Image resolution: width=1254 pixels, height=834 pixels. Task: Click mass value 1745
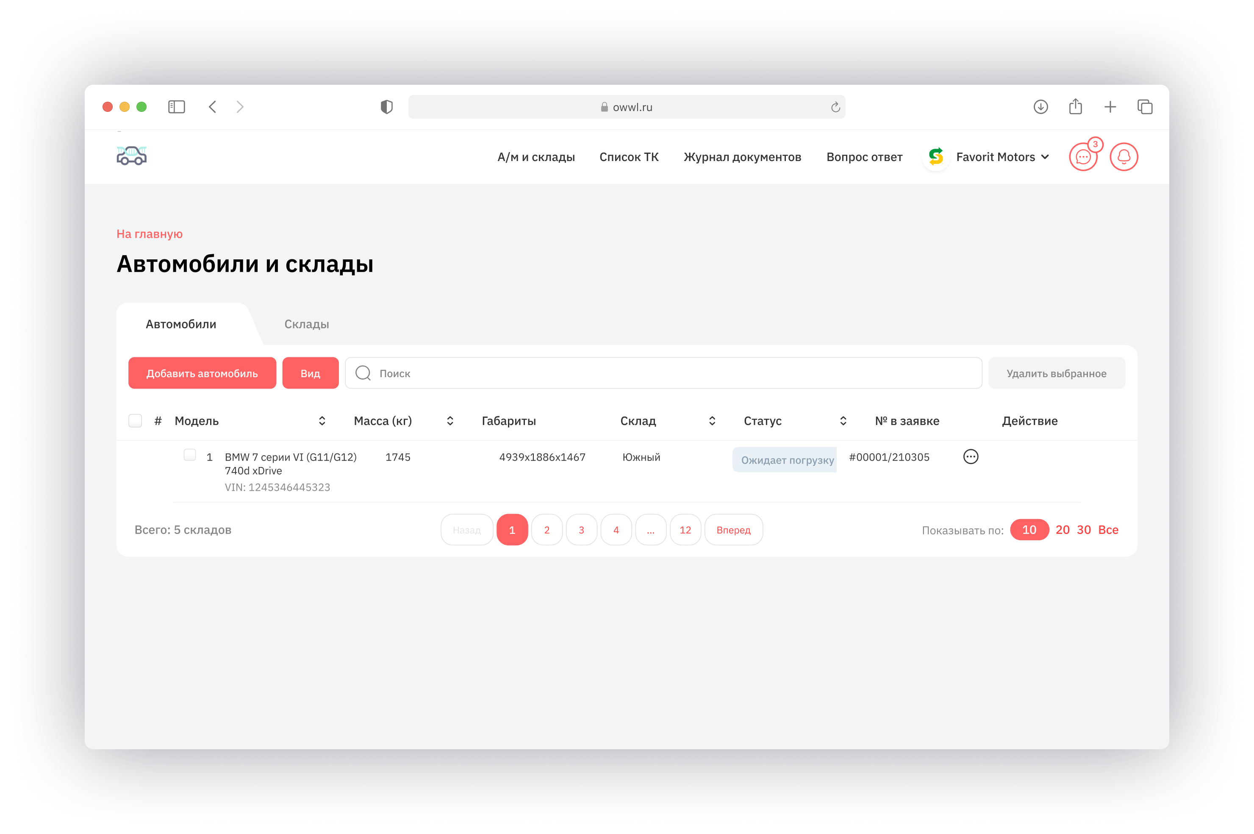pos(398,457)
